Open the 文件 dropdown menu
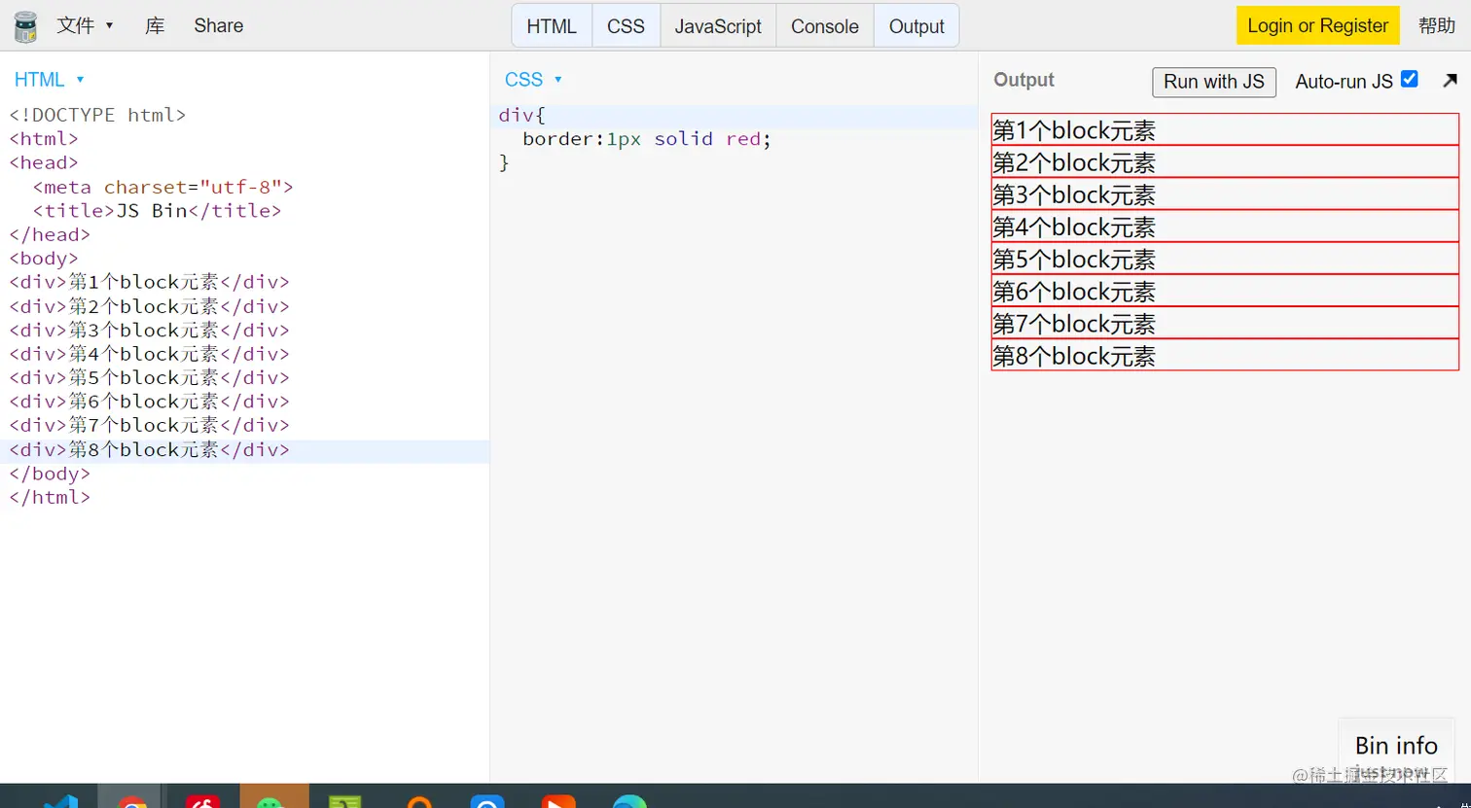The image size is (1471, 808). pos(86,25)
